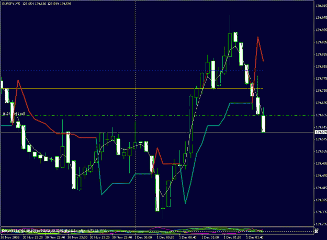Click the 129.535 price axis label

(321, 151)
